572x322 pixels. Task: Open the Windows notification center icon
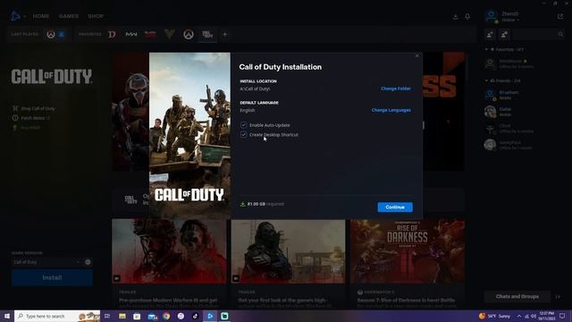(x=562, y=316)
